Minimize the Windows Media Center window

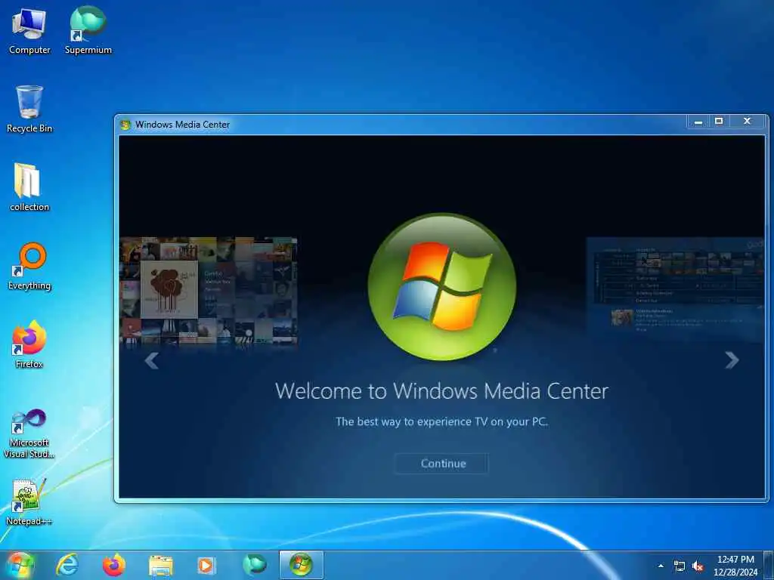coord(698,122)
